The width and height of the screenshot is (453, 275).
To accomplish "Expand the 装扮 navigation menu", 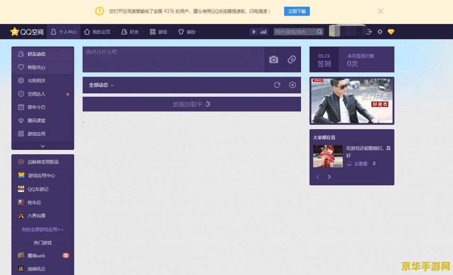I will tap(189, 32).
